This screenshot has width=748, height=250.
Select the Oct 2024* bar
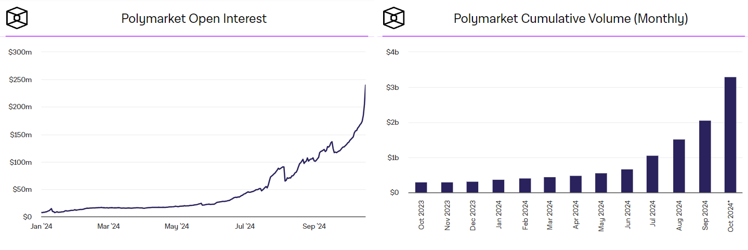click(x=730, y=135)
